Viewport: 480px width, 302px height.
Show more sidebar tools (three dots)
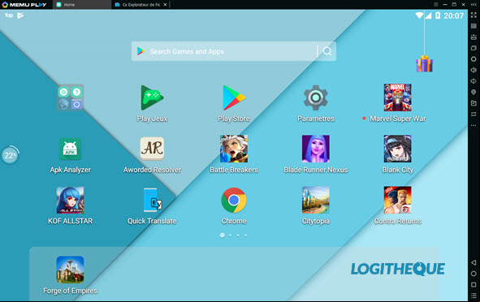[474, 125]
